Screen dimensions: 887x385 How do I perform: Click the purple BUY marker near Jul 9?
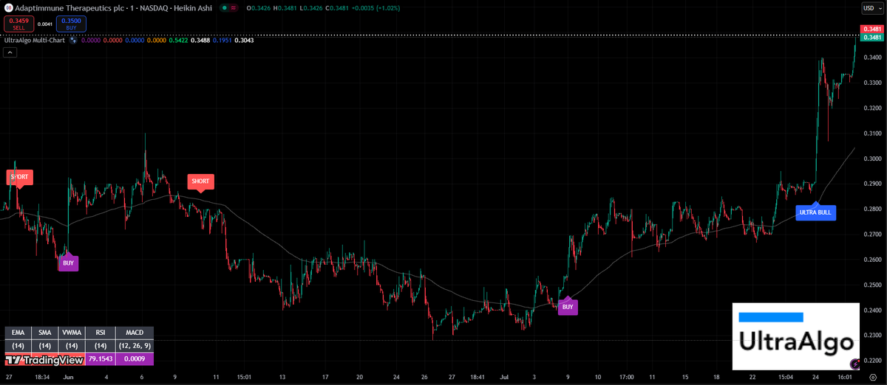tap(568, 306)
